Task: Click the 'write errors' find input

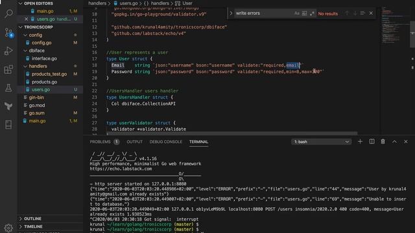Action: pos(264,13)
